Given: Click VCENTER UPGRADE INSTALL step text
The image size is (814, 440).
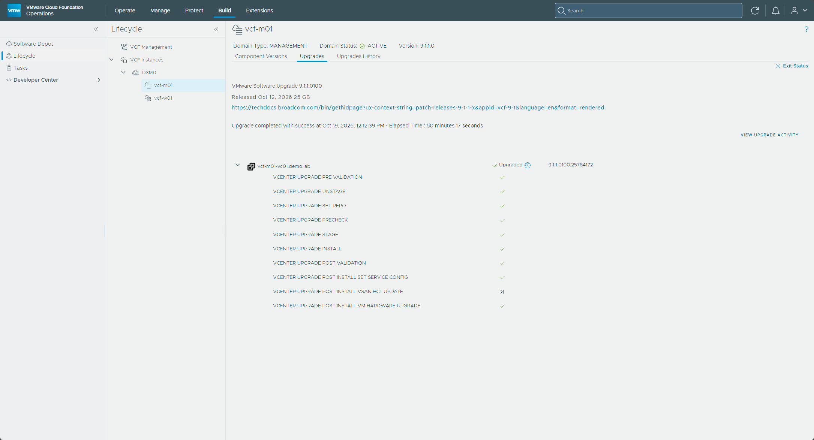Looking at the screenshot, I should 307,249.
